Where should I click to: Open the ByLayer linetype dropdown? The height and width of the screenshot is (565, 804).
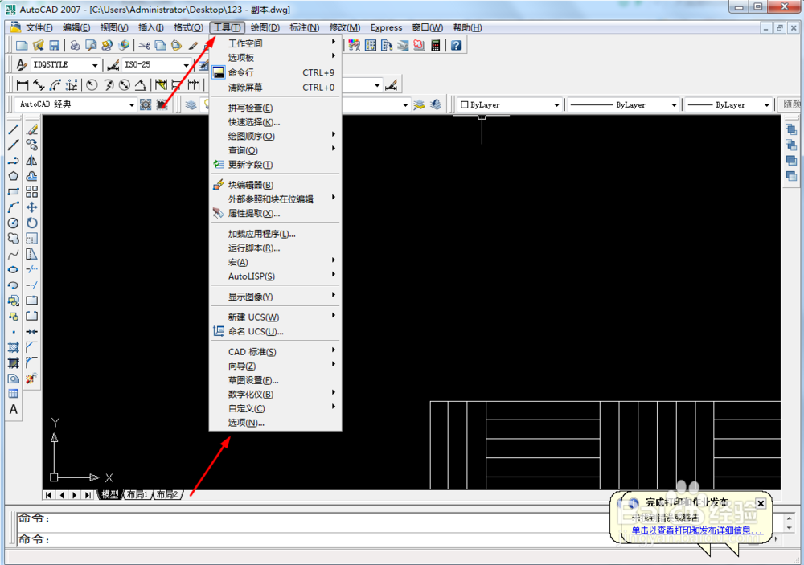pos(674,104)
